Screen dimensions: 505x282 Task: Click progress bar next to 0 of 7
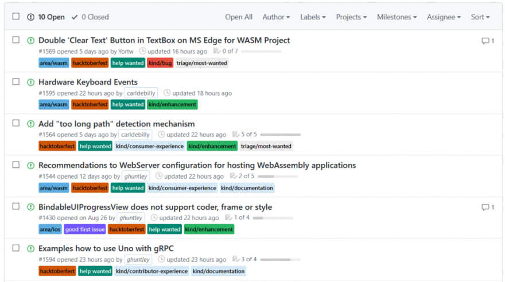[x=261, y=52]
